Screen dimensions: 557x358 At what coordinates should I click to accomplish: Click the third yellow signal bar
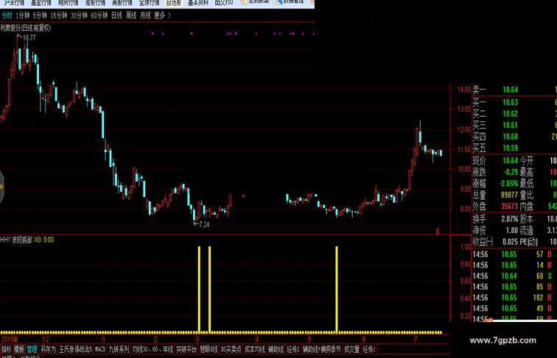337,289
